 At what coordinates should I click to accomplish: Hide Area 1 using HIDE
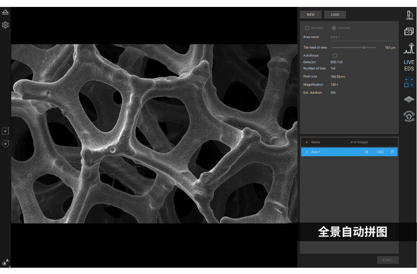tap(380, 152)
